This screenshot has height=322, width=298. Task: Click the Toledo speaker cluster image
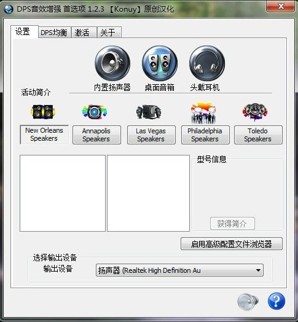click(255, 112)
